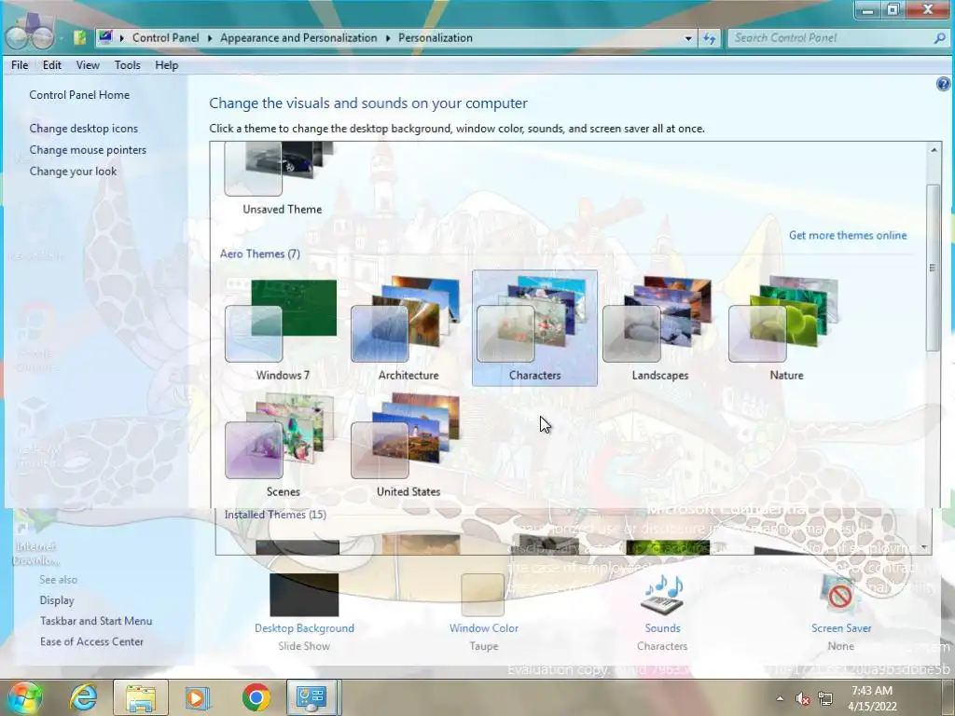
Task: Go to Control Panel Home
Action: click(79, 95)
